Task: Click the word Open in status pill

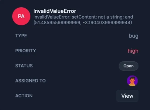Action: pyautogui.click(x=128, y=66)
